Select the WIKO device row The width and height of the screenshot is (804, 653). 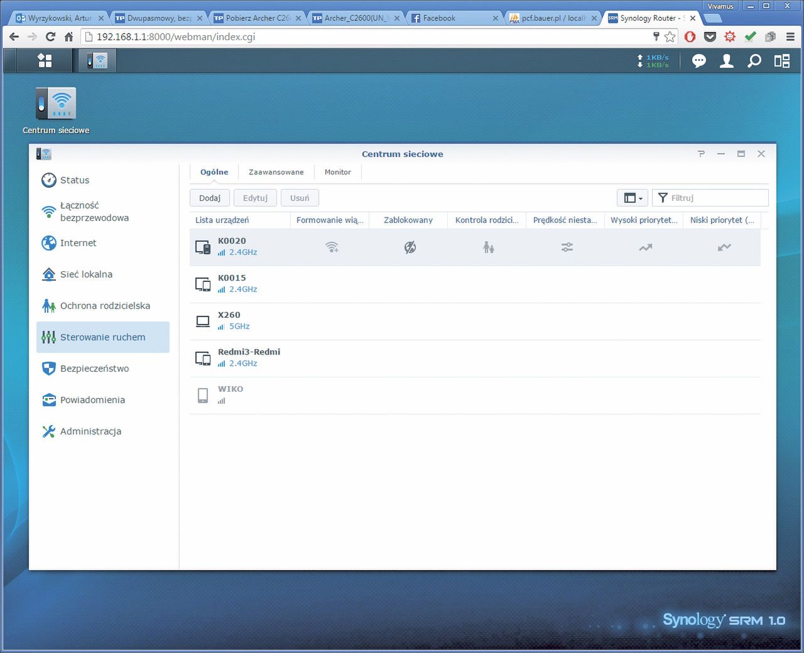[x=475, y=396]
